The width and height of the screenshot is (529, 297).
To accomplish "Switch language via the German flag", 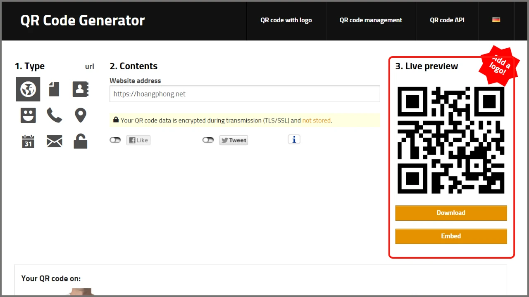I will (x=496, y=20).
